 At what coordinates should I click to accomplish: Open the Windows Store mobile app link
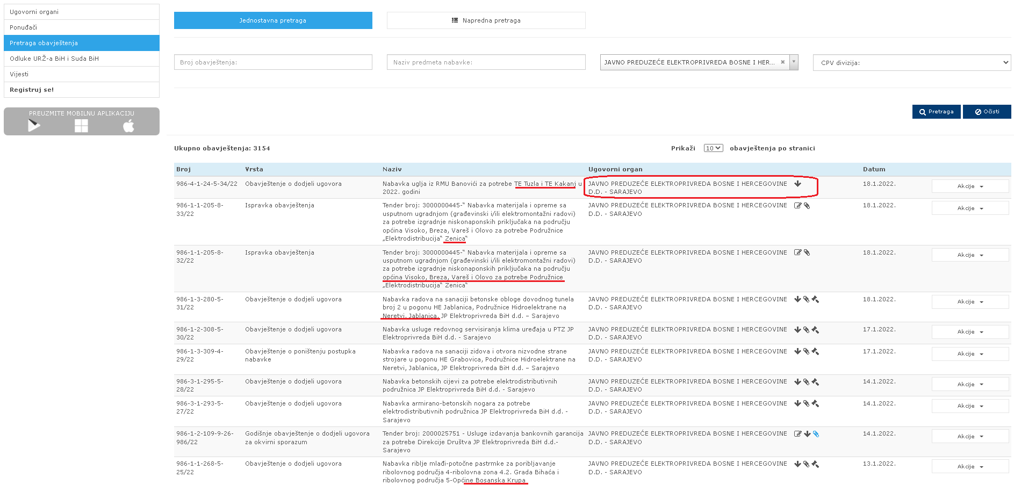tap(81, 126)
